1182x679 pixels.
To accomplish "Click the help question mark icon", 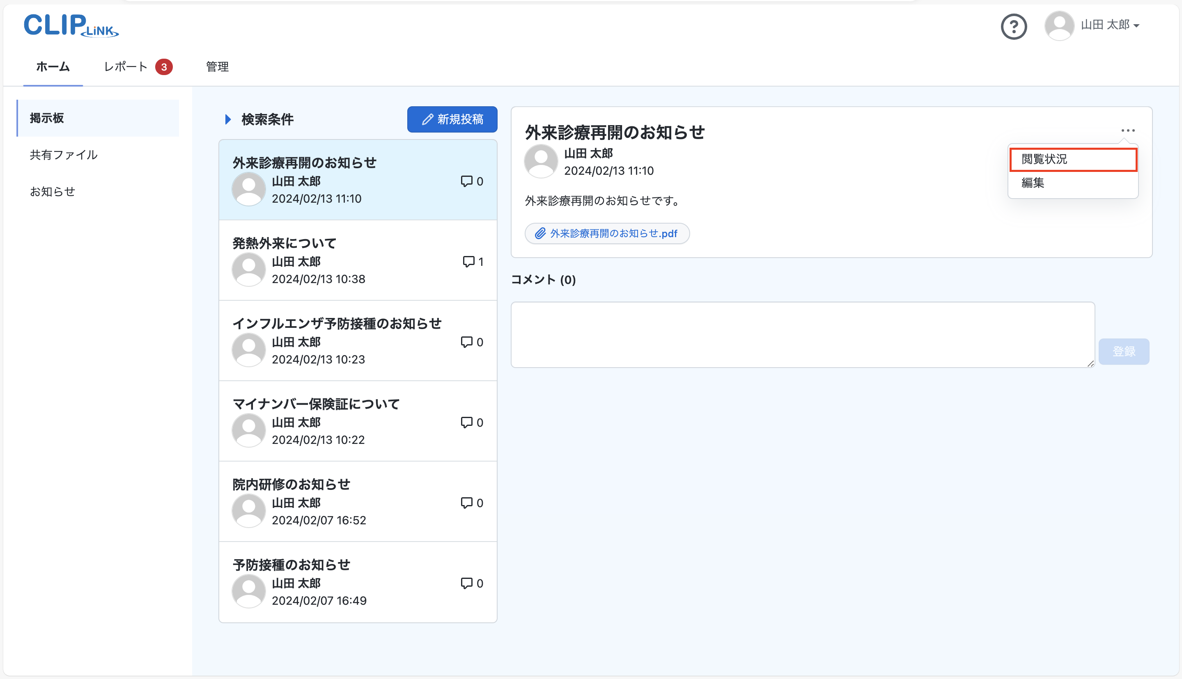I will point(1014,27).
